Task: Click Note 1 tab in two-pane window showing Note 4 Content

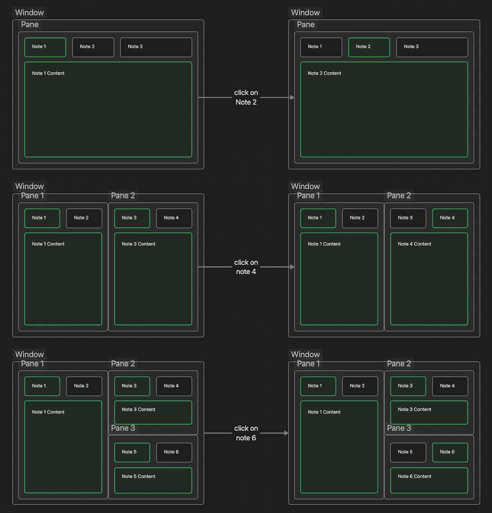Action: (318, 218)
